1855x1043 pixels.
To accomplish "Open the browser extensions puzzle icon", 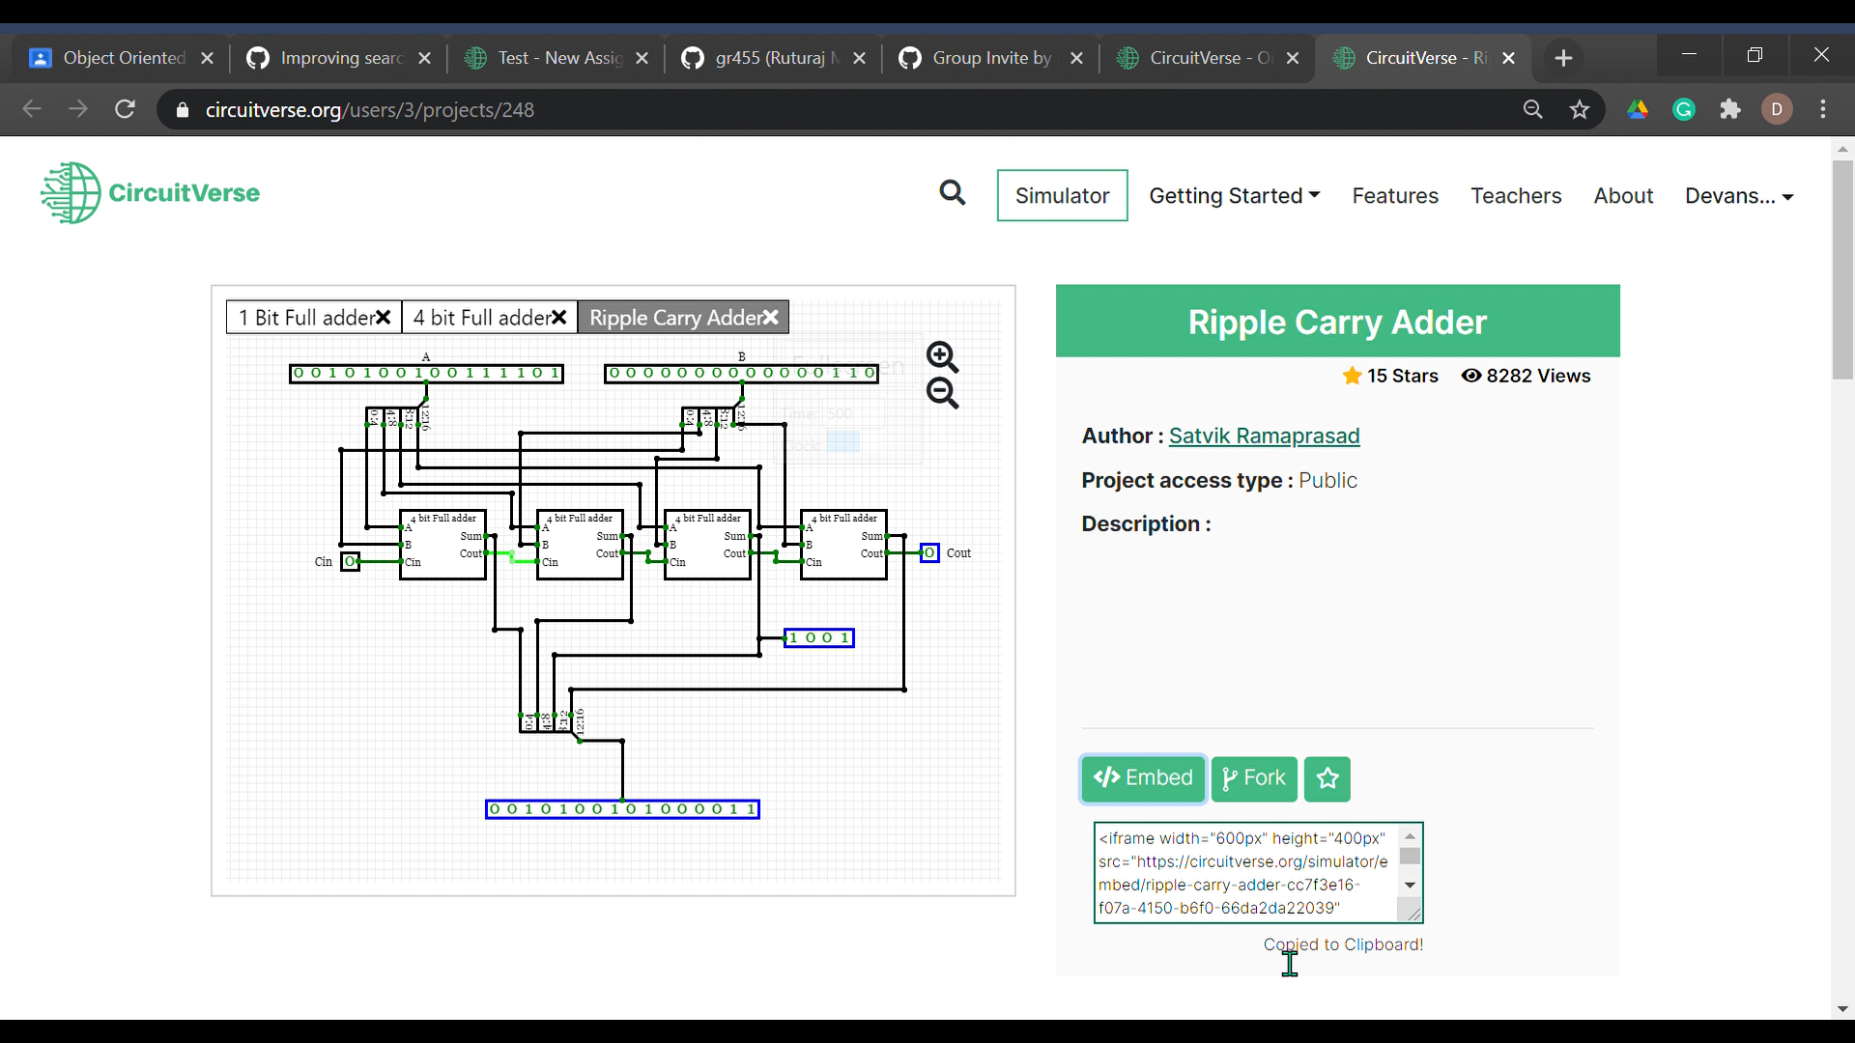I will (x=1730, y=109).
